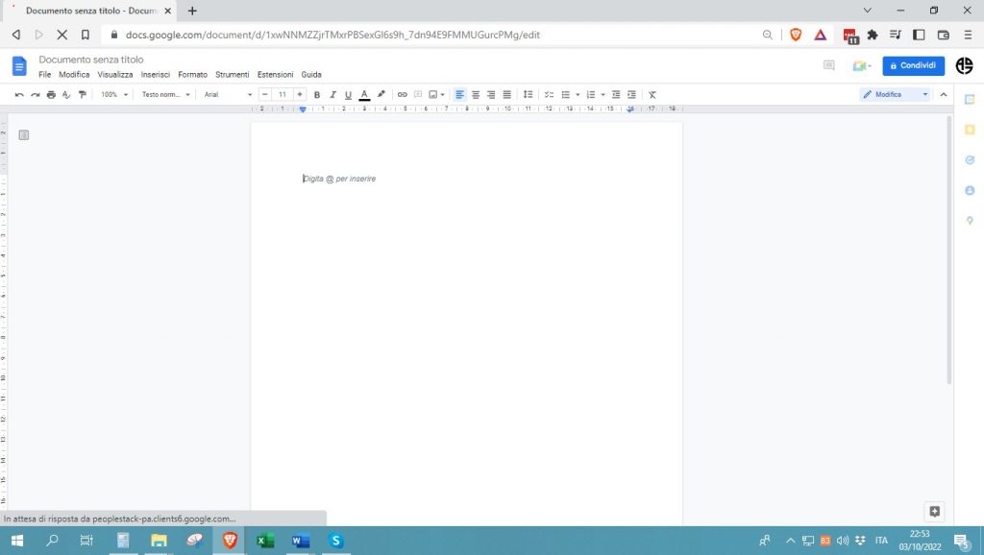Open the font family dropdown

(x=228, y=94)
